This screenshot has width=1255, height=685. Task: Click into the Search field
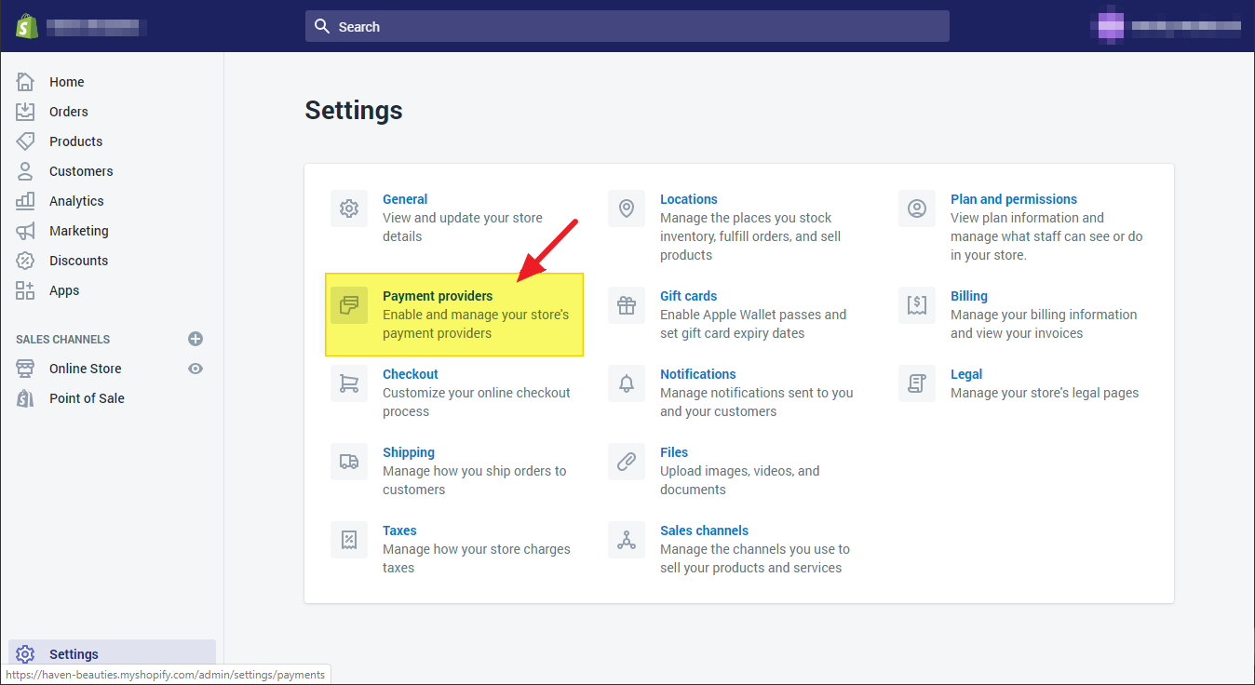point(627,26)
